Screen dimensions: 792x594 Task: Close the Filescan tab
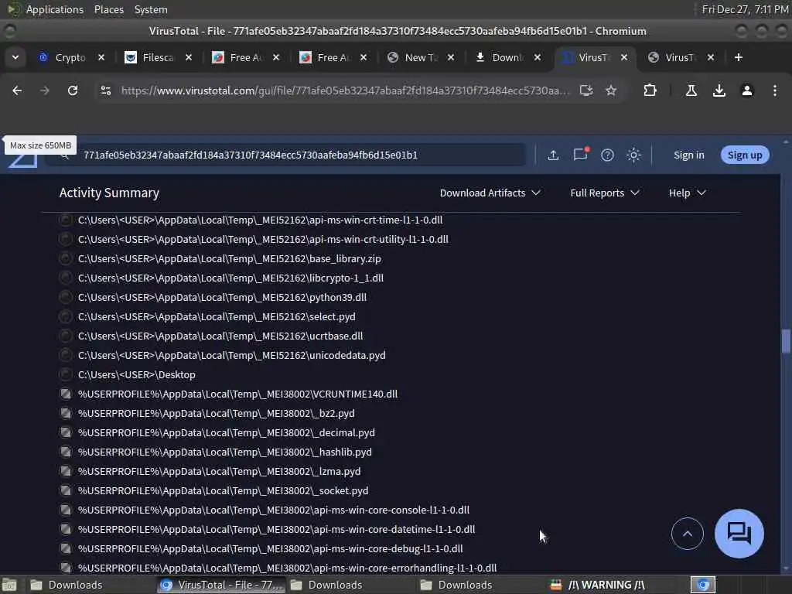pos(189,57)
